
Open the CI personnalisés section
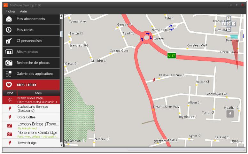(31, 41)
